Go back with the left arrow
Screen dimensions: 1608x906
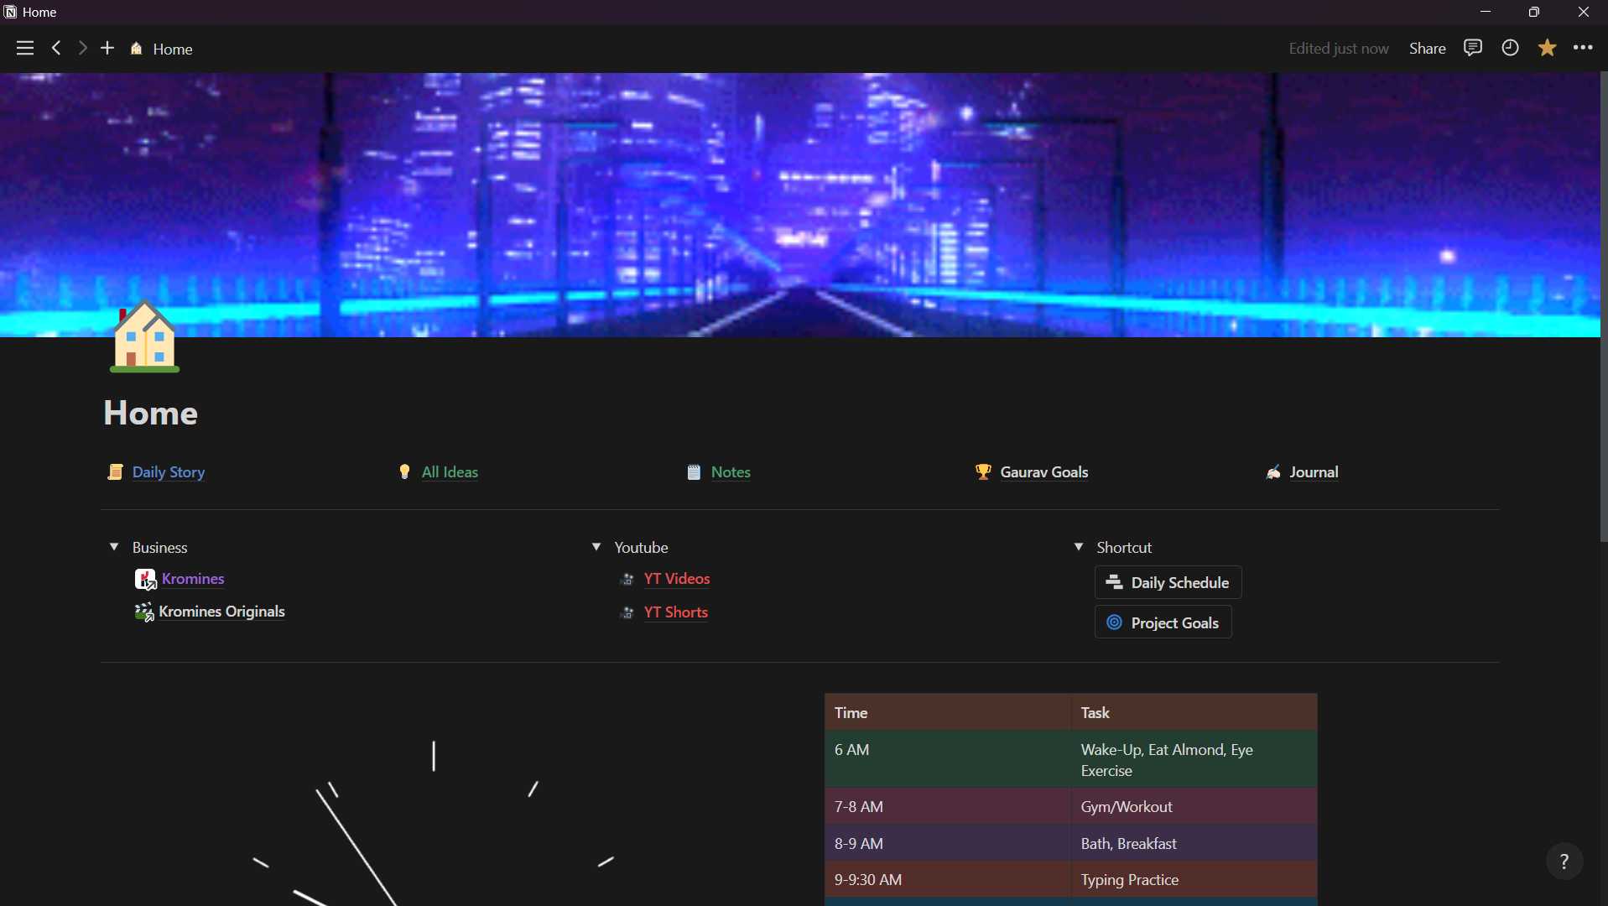tap(56, 49)
